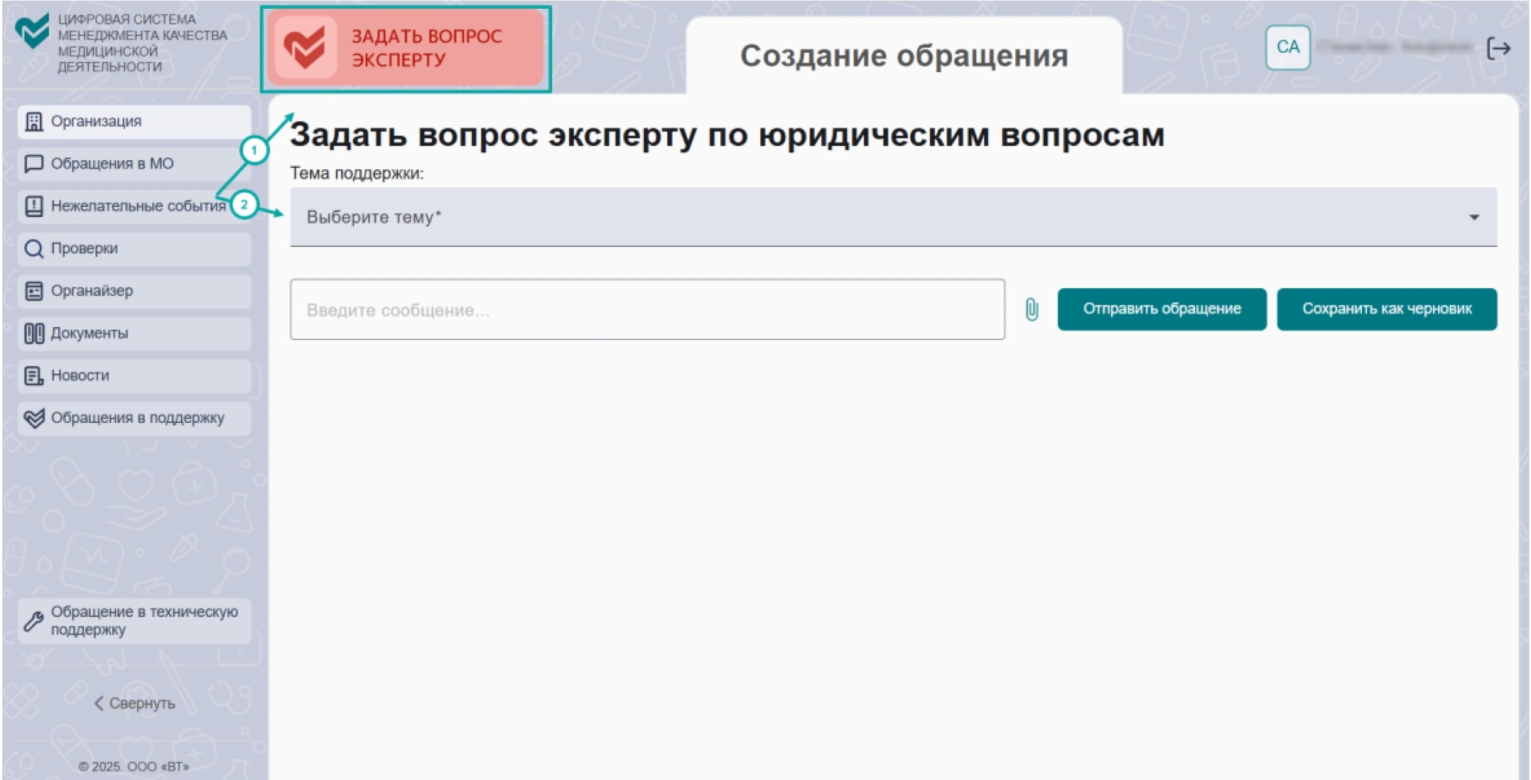Click the Организация building icon
Viewport: 1531px width, 780px height.
(34, 122)
